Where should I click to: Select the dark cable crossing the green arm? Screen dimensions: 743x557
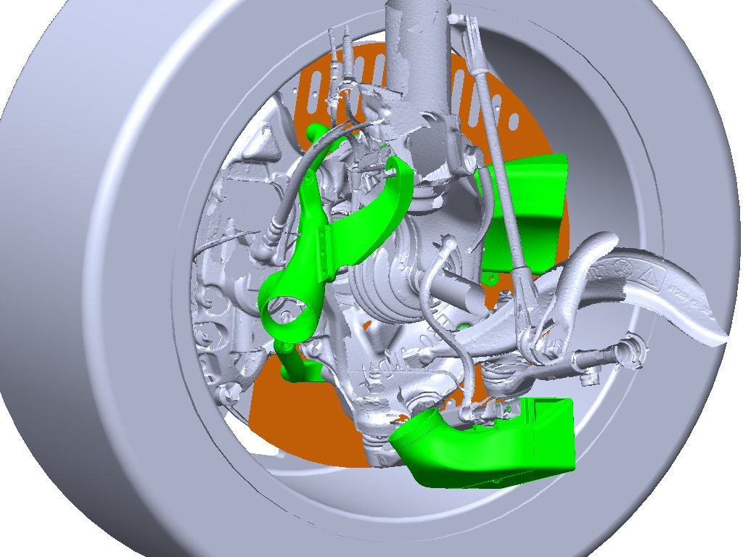(x=303, y=174)
